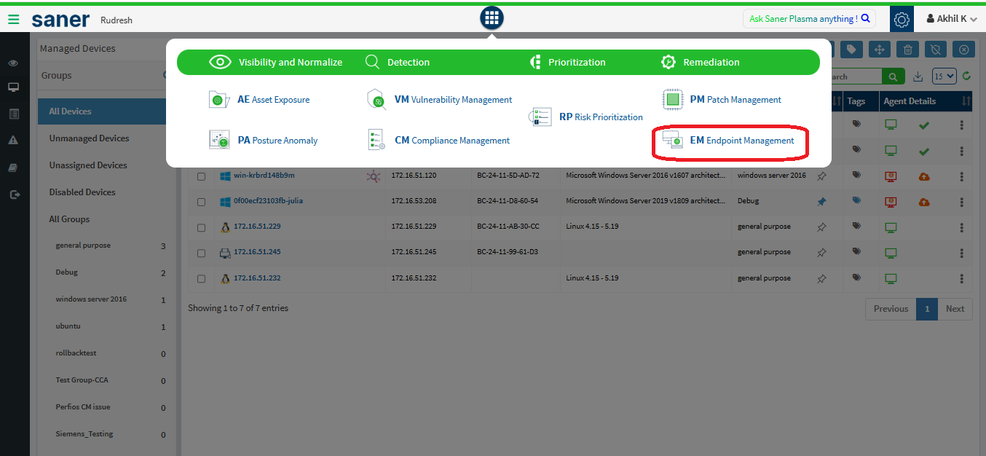986x456 pixels.
Task: Go to the Previous page
Action: pyautogui.click(x=891, y=309)
